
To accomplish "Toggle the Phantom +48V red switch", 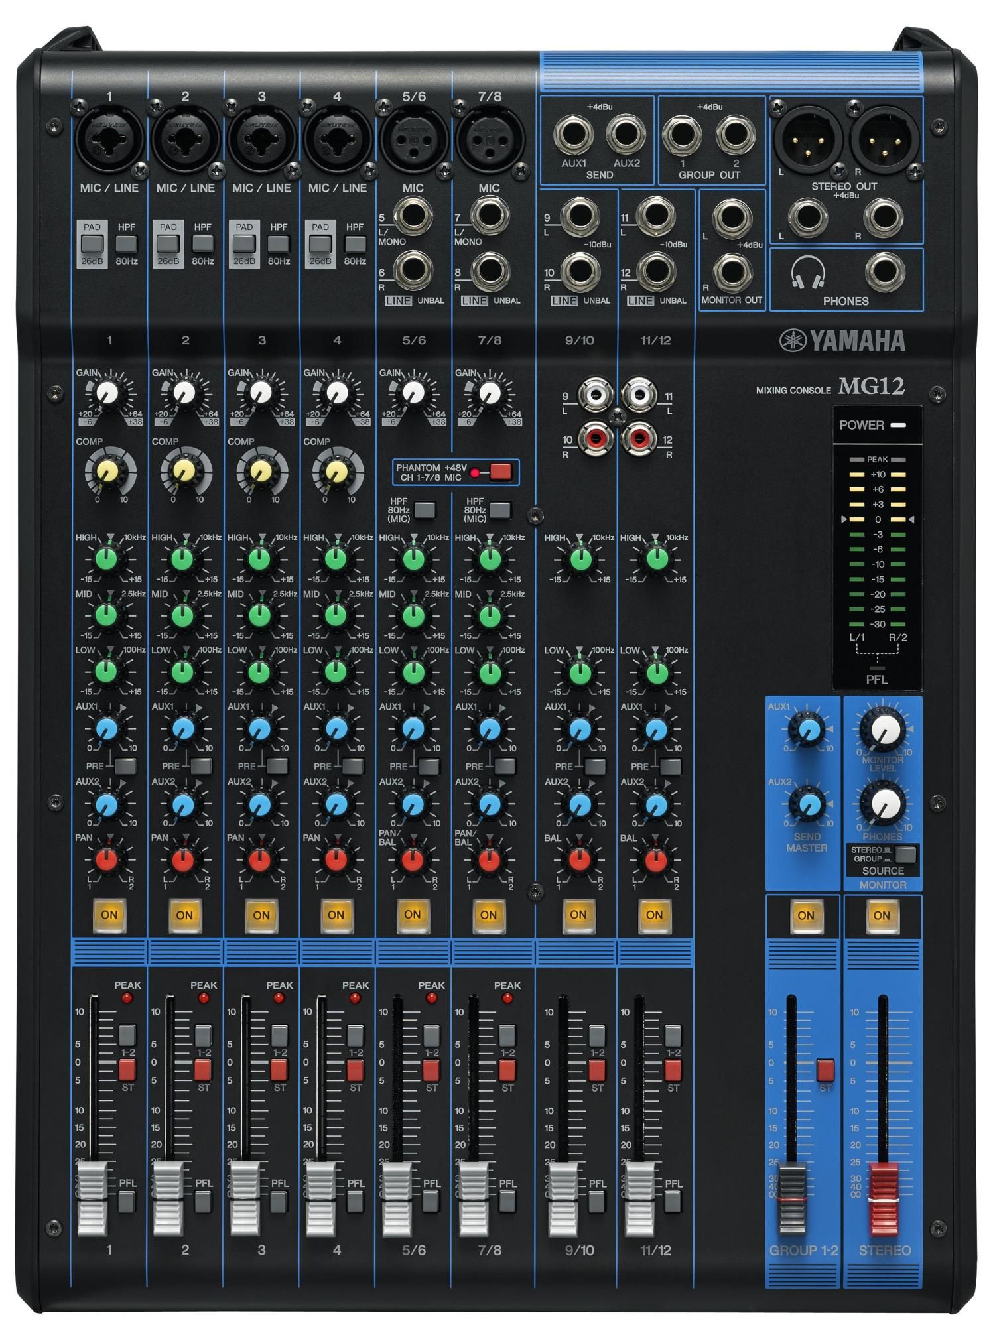I will pyautogui.click(x=501, y=472).
